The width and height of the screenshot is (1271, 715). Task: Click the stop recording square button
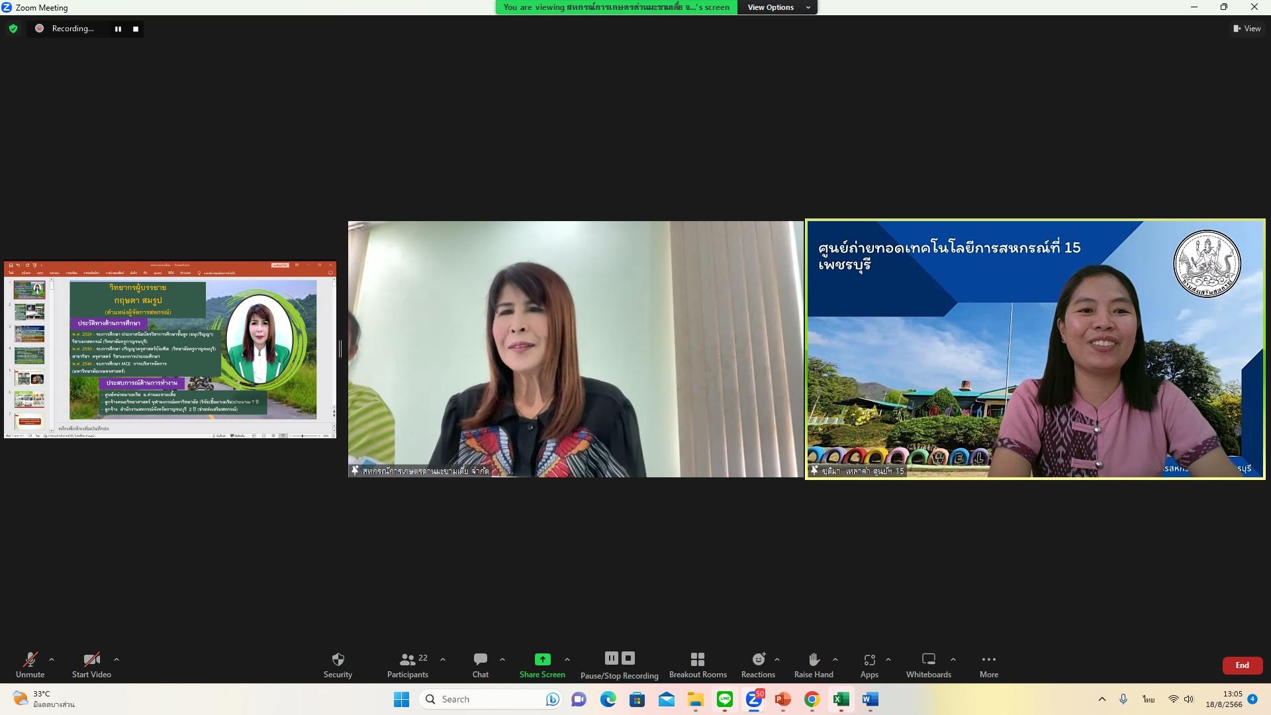(x=136, y=29)
